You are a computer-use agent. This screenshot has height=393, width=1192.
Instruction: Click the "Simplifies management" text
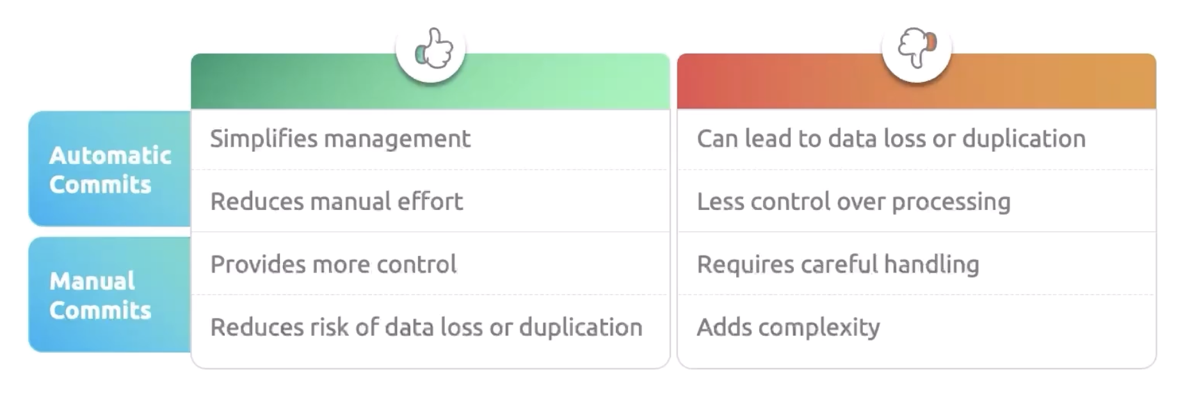click(340, 139)
